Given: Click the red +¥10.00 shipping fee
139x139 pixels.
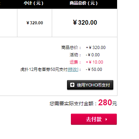Looking at the screenshot, I should (x=95, y=62).
